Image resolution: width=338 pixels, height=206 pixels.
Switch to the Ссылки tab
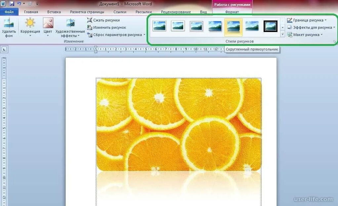pos(120,12)
